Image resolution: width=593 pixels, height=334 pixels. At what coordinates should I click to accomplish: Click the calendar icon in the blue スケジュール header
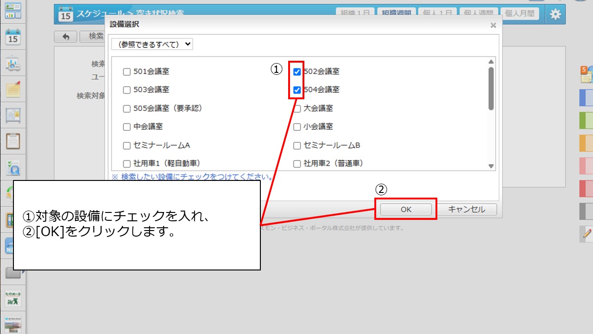[66, 14]
